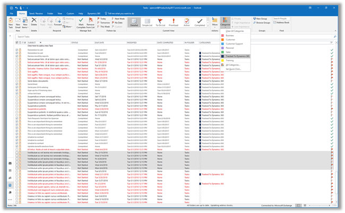
Task: Select Tracked To Dynamics 365 category
Action: (237, 55)
